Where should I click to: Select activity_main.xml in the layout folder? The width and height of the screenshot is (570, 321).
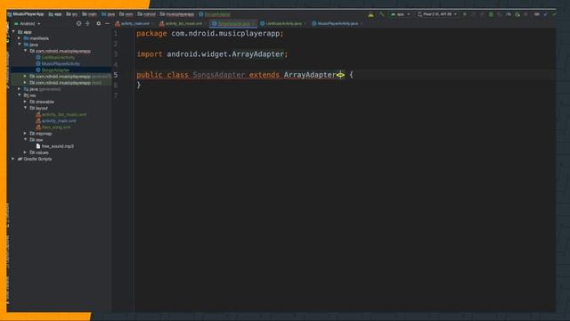pyautogui.click(x=59, y=121)
